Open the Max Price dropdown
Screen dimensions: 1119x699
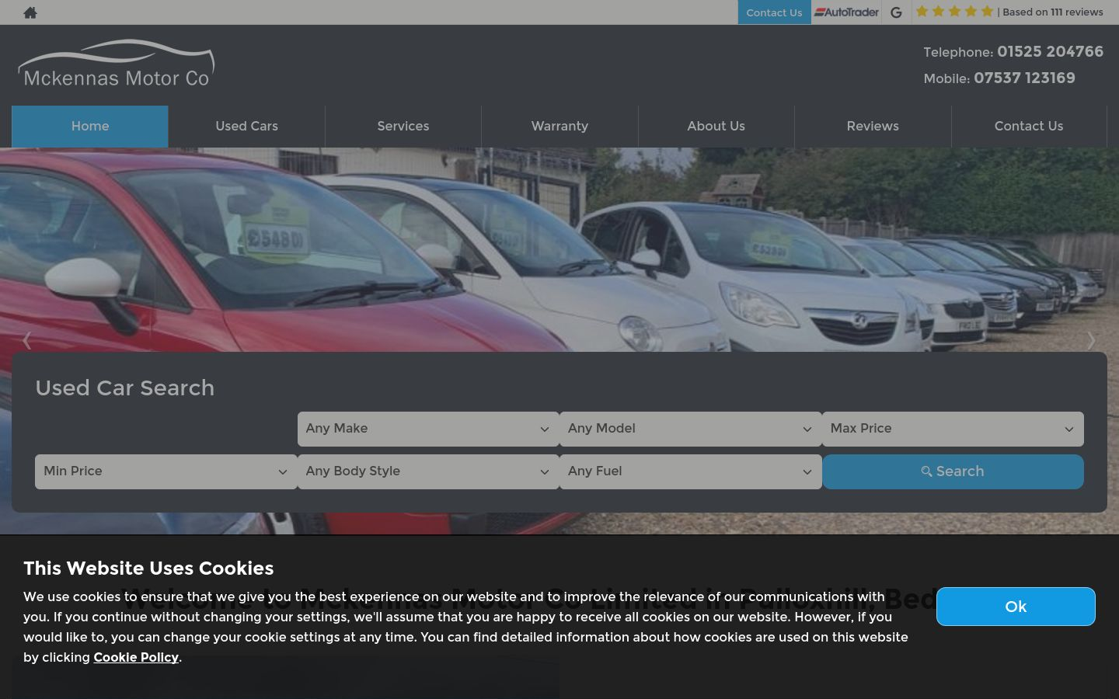coord(953,429)
